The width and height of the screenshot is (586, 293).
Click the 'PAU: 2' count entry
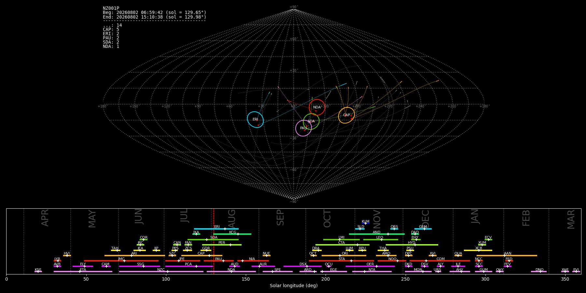click(111, 38)
